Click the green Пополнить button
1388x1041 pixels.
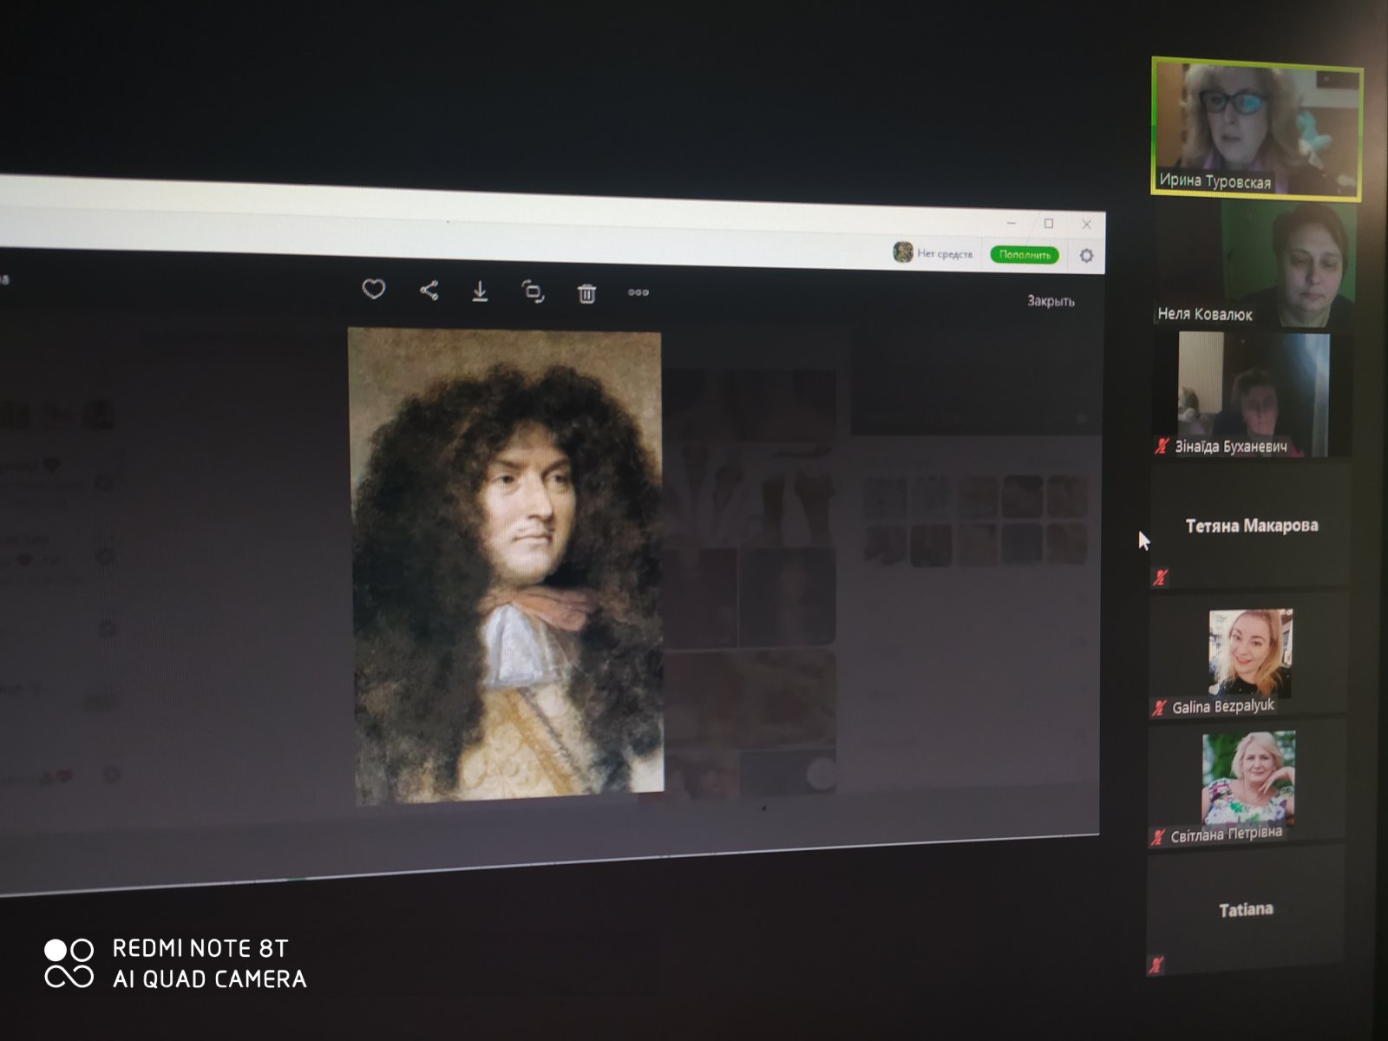1025,255
